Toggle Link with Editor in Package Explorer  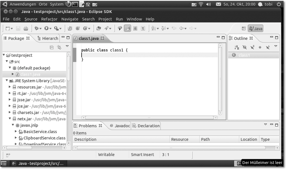click(59, 48)
